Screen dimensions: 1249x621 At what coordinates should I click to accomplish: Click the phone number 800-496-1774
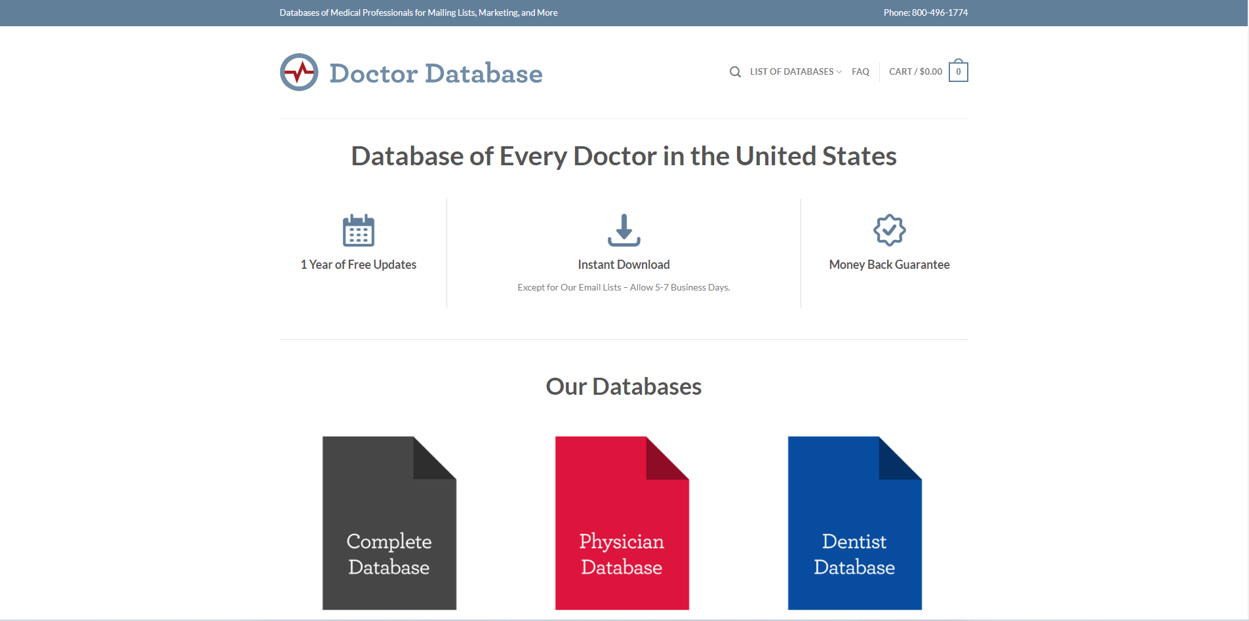tap(939, 12)
